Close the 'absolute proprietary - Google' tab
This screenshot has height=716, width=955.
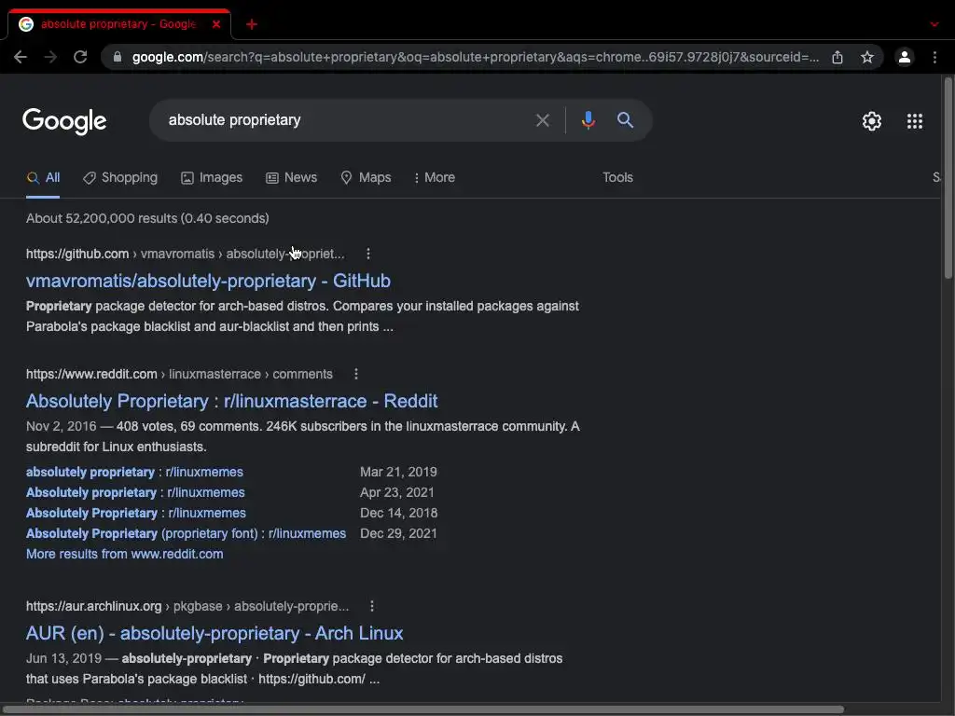click(216, 24)
